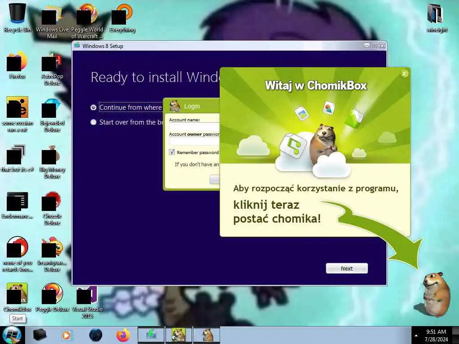Switch to ChomikBox Box taskbar button
This screenshot has width=459, height=344.
[178, 335]
